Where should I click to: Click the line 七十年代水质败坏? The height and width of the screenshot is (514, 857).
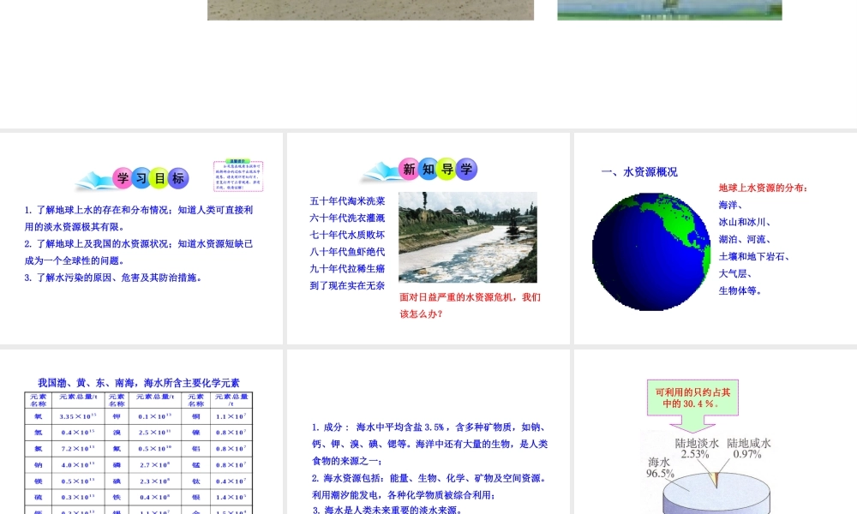[x=347, y=235]
